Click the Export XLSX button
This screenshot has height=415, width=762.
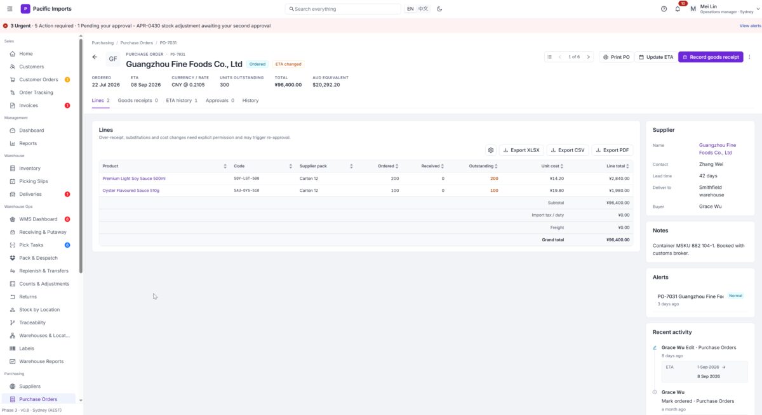click(521, 150)
